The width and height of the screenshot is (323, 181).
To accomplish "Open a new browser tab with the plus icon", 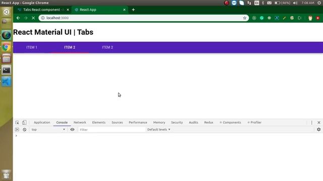I will pos(133,10).
